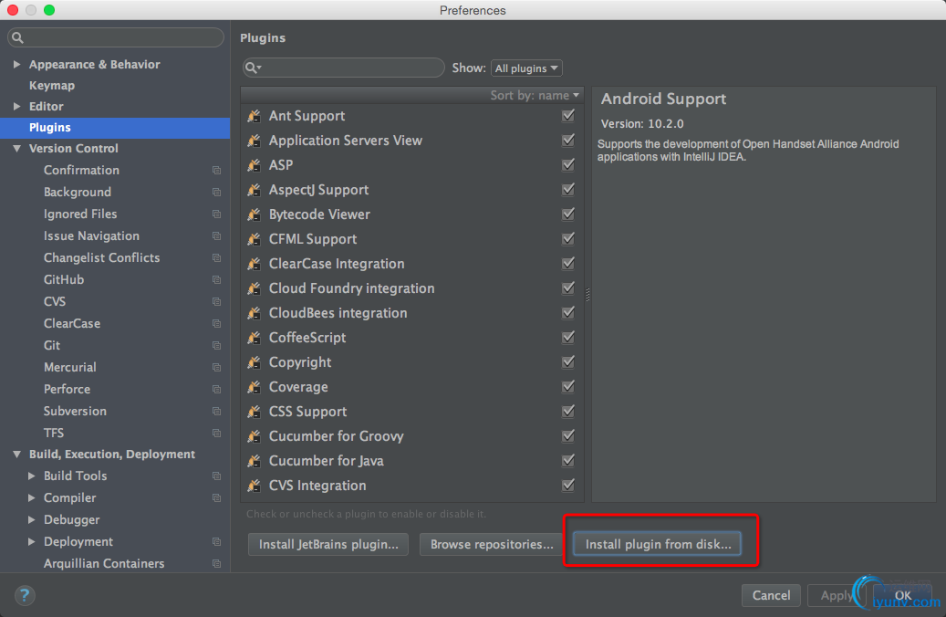The width and height of the screenshot is (946, 617).
Task: Disable the AspectJ Support checkbox
Action: click(567, 189)
